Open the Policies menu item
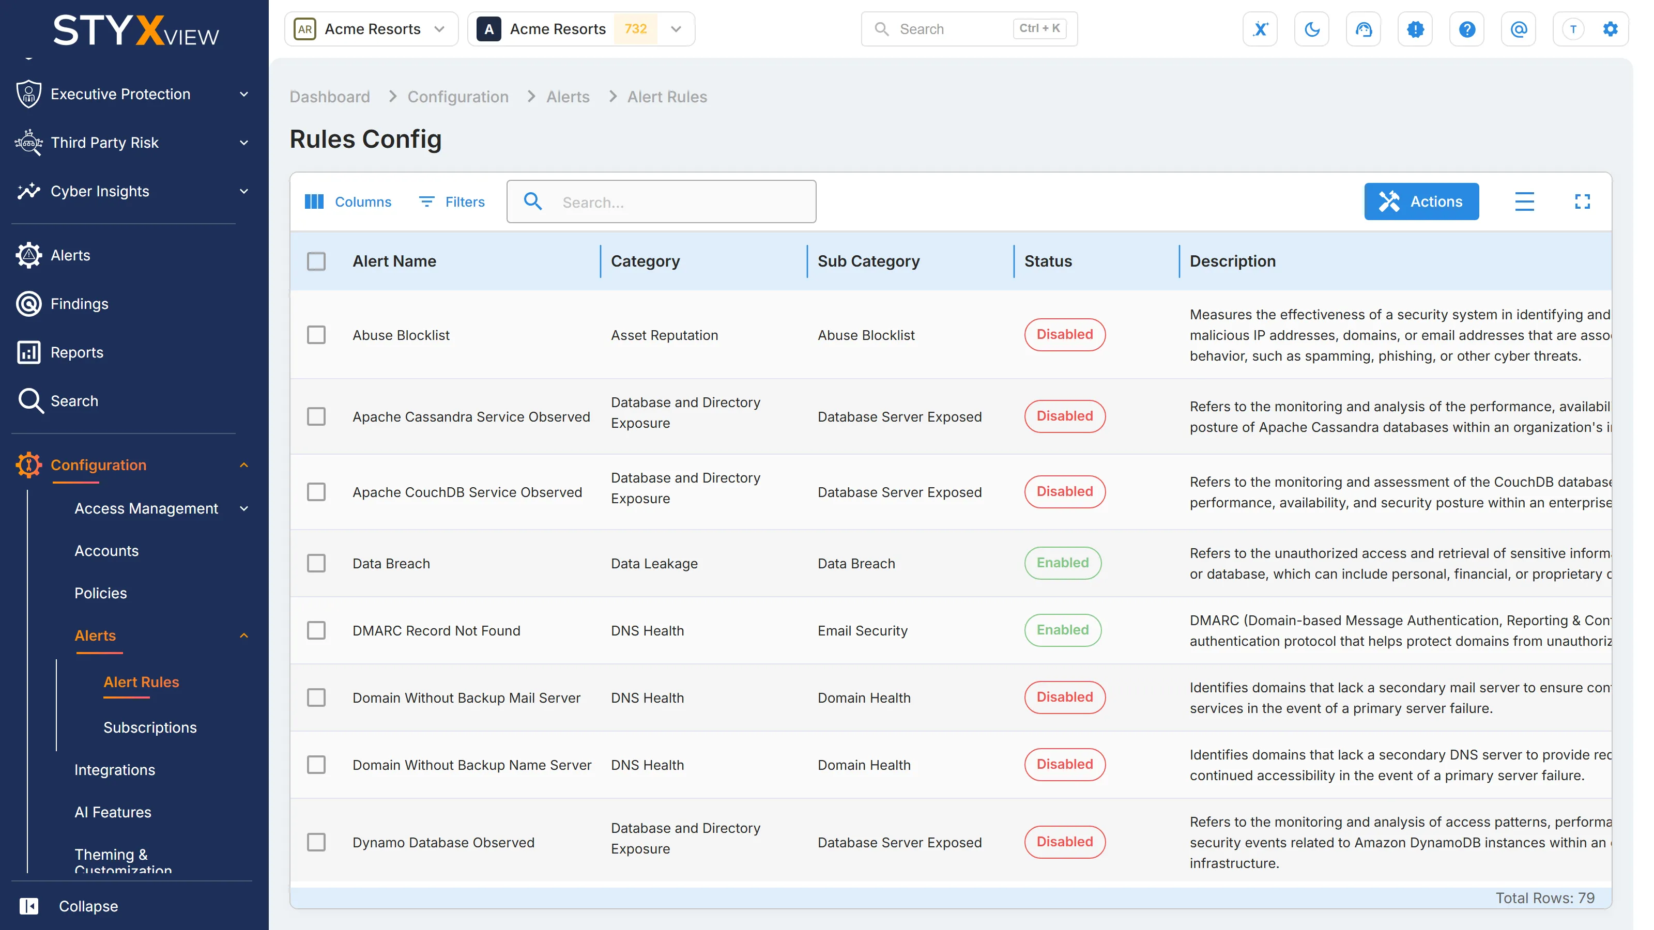Image resolution: width=1654 pixels, height=930 pixels. coord(101,593)
